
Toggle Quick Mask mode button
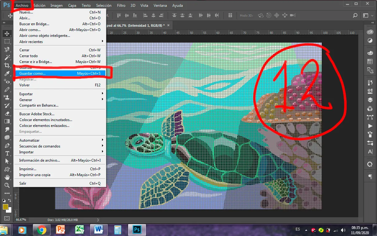point(7,218)
